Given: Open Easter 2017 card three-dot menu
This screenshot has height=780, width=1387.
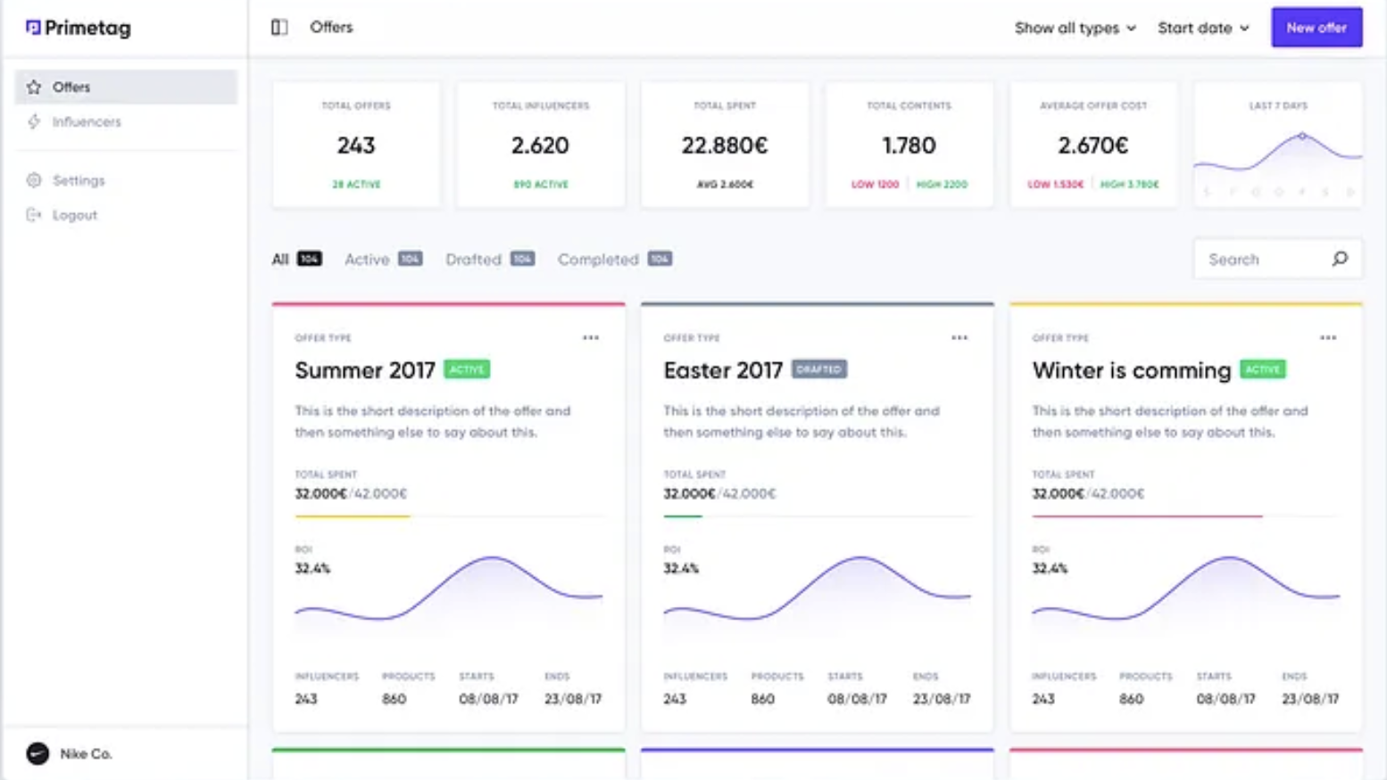Looking at the screenshot, I should pyautogui.click(x=959, y=338).
